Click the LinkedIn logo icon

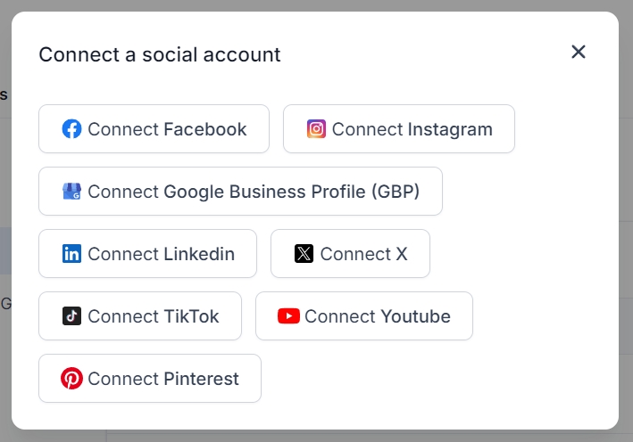point(71,254)
